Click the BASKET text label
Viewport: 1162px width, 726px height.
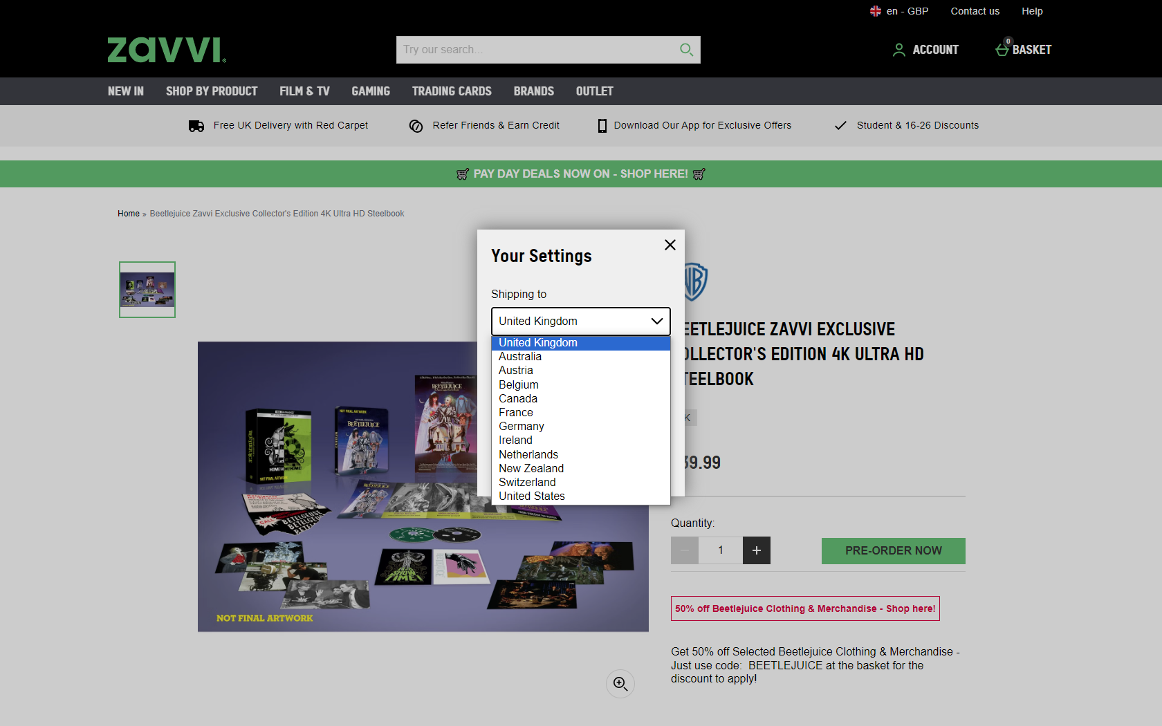(1032, 50)
